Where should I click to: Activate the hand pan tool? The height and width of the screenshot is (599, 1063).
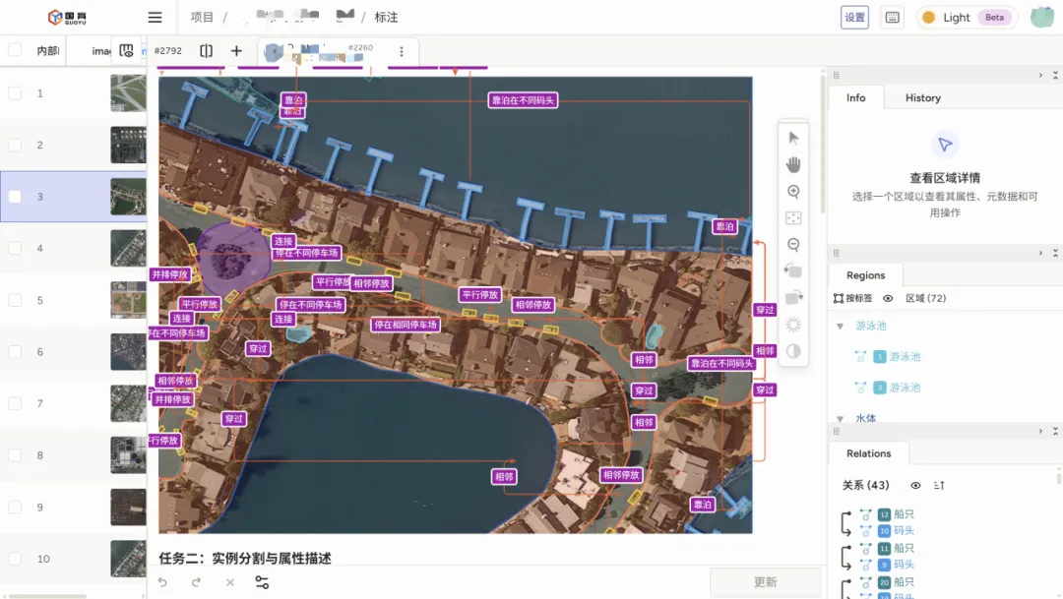[793, 164]
